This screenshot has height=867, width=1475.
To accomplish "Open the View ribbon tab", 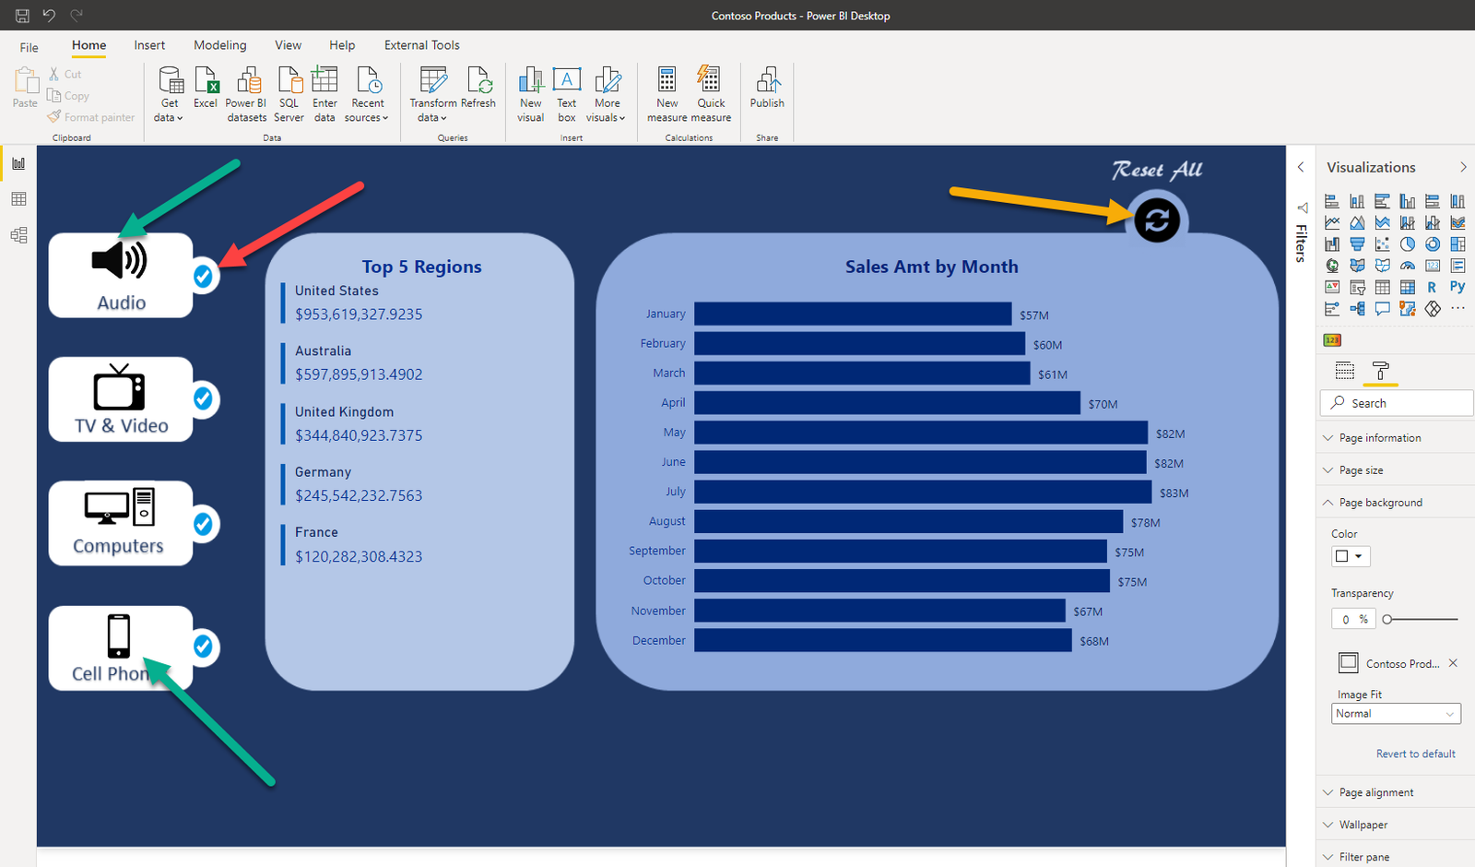I will (288, 45).
